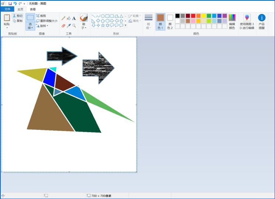Image resolution: width=275 pixels, height=199 pixels.
Task: Select the Right triangle shape
Action: (x=93, y=21)
